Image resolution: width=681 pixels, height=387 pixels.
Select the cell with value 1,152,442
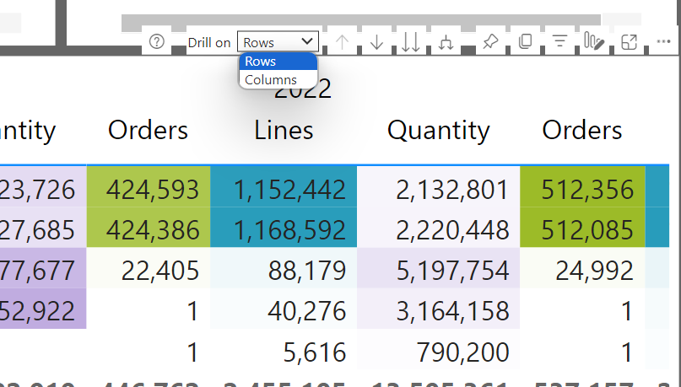284,190
